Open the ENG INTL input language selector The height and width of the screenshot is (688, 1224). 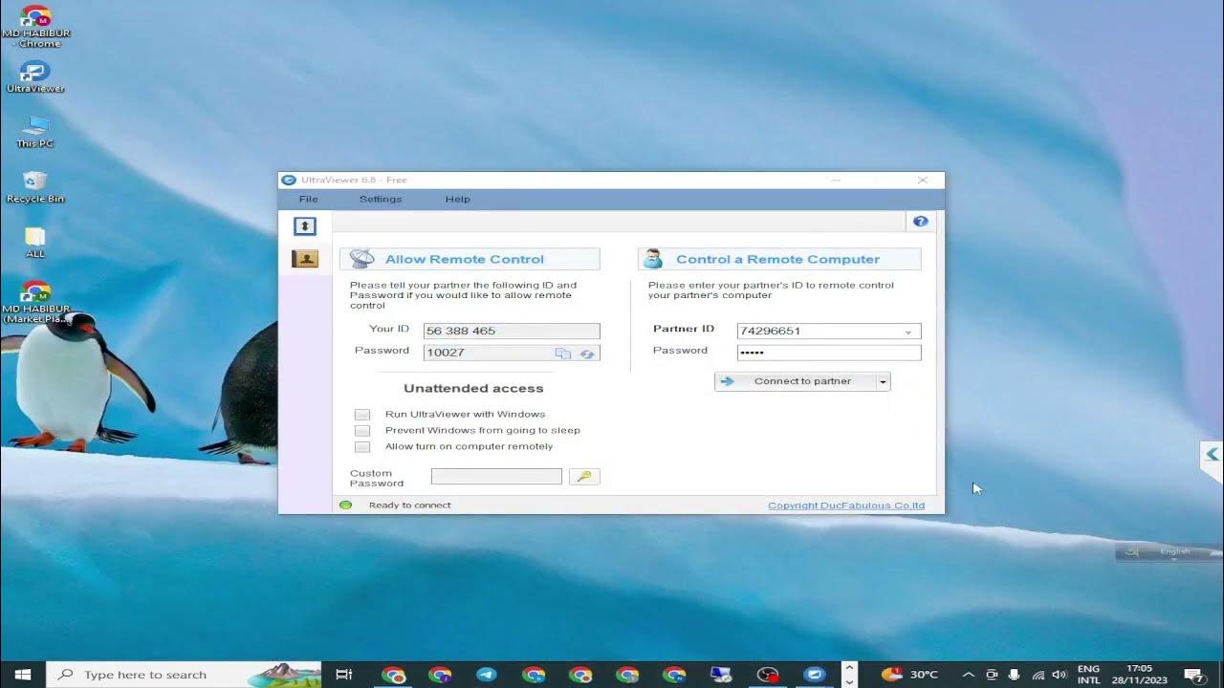[1088, 675]
